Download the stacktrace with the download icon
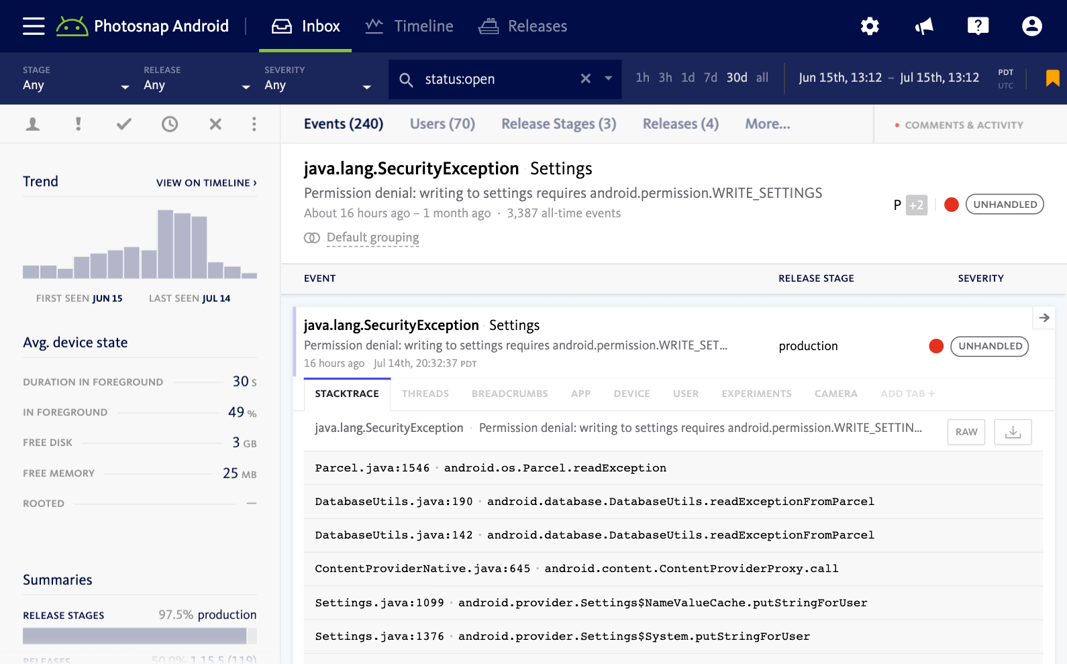 point(1013,432)
